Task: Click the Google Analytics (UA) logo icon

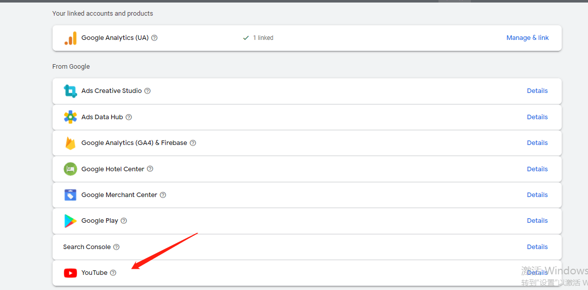Action: point(70,38)
